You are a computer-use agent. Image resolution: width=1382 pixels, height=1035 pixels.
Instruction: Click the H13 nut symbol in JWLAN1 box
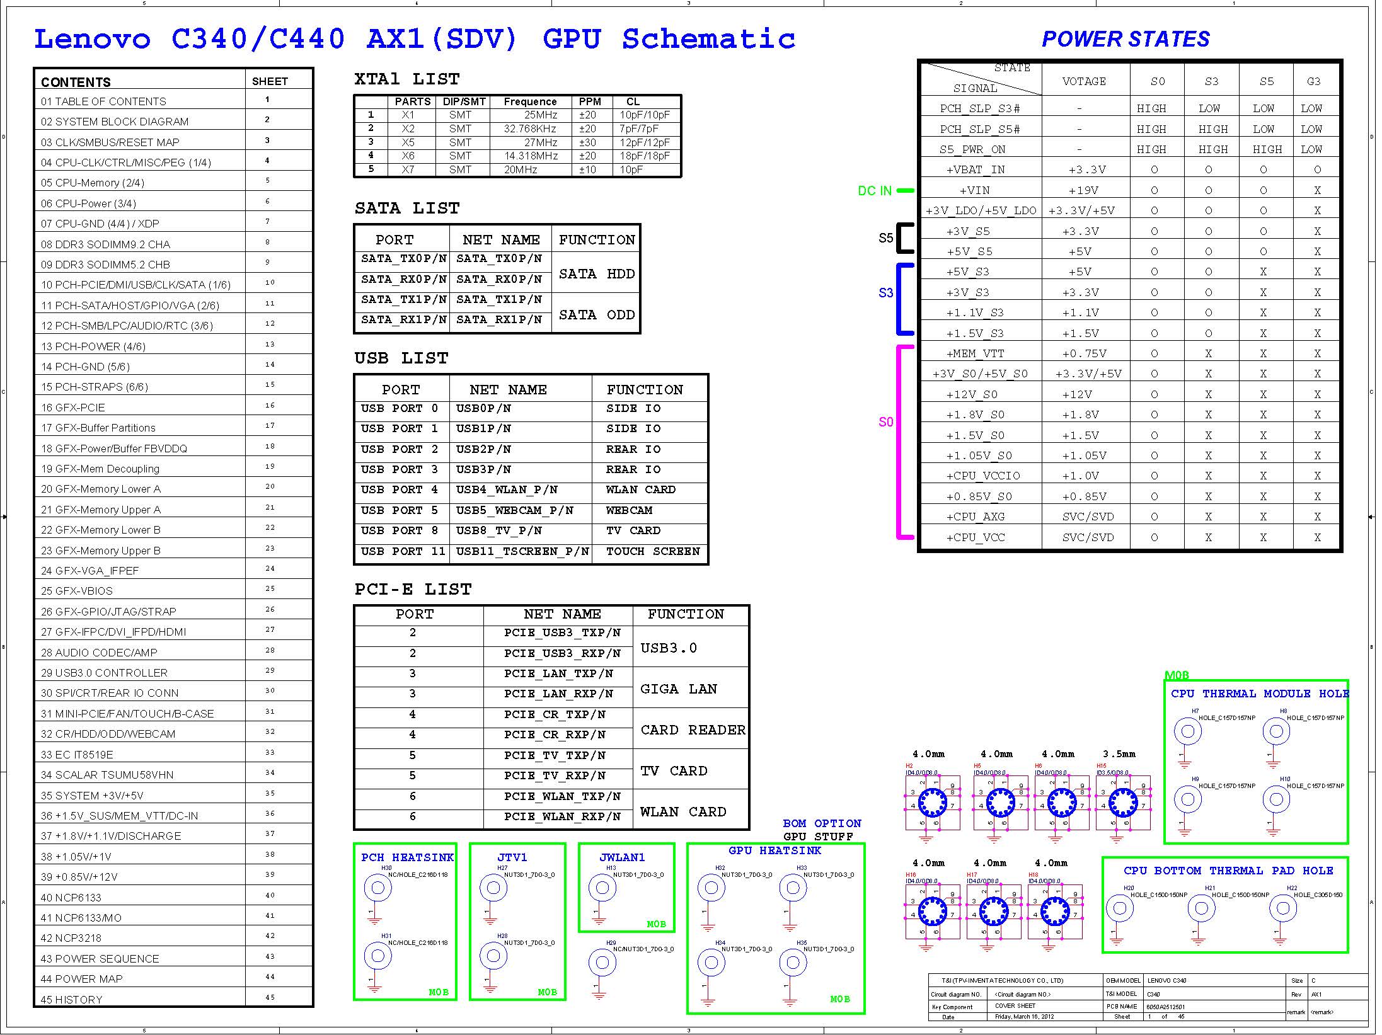click(602, 888)
